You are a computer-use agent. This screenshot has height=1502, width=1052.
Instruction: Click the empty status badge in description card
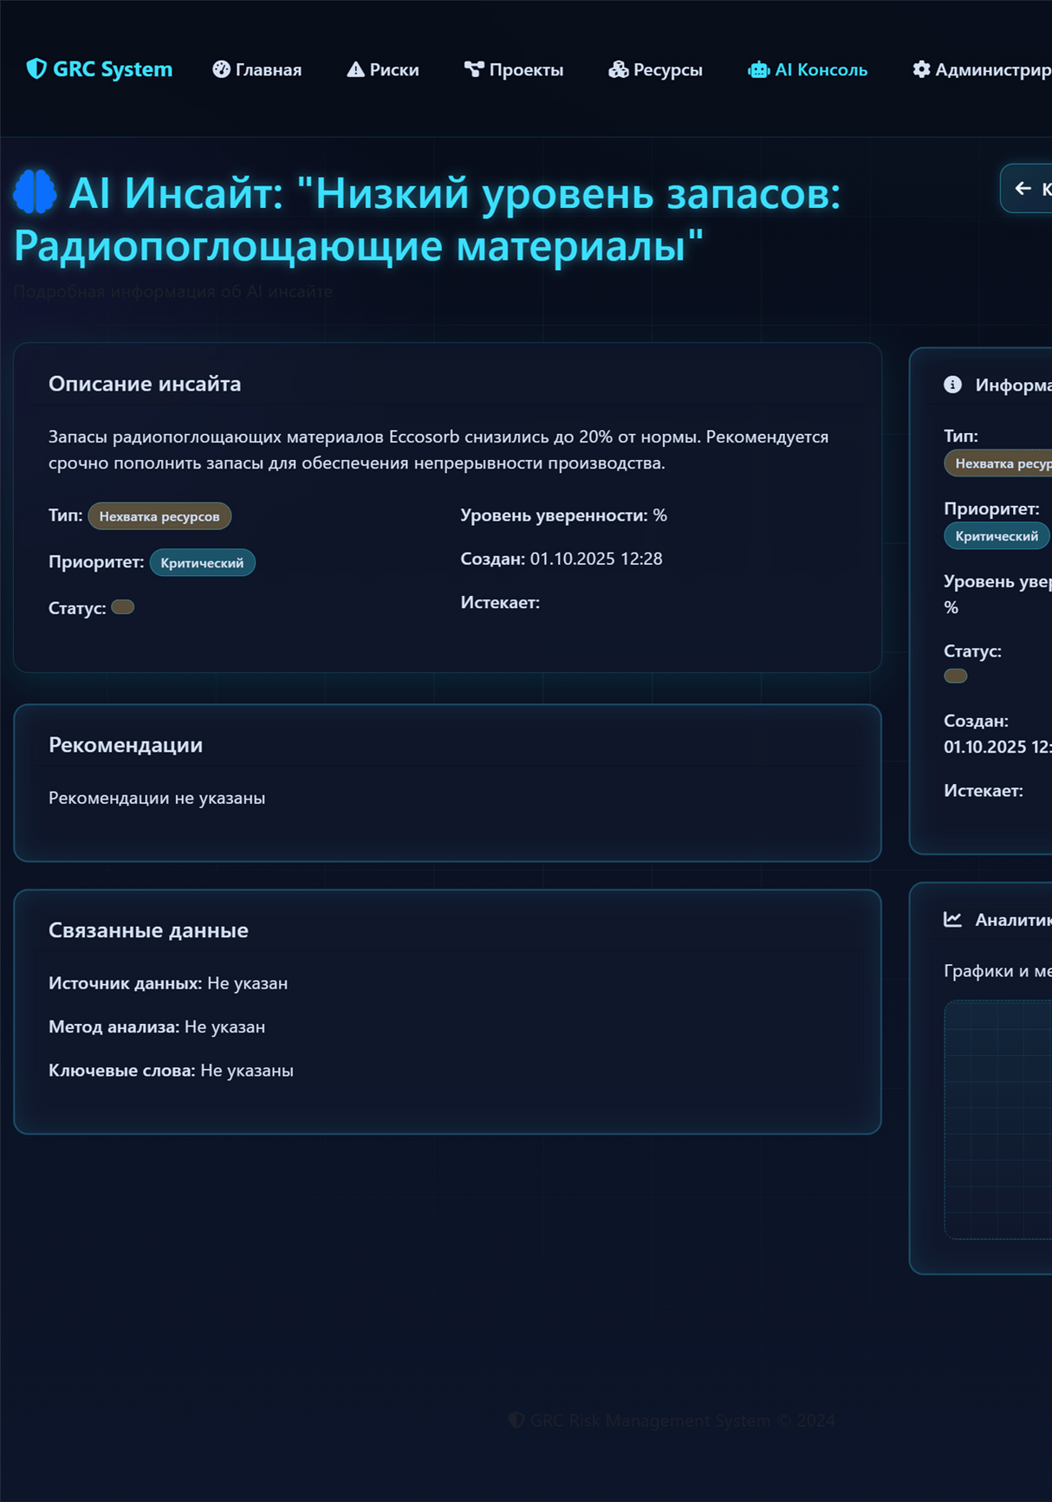coord(123,607)
